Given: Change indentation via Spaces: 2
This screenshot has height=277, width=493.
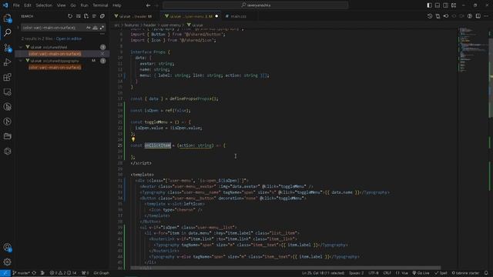Looking at the screenshot, I should 356,273.
